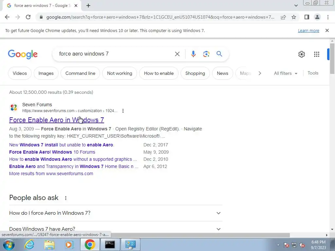The image size is (335, 251).
Task: Open 'How to enable Windows Aero' link
Action: point(73,159)
